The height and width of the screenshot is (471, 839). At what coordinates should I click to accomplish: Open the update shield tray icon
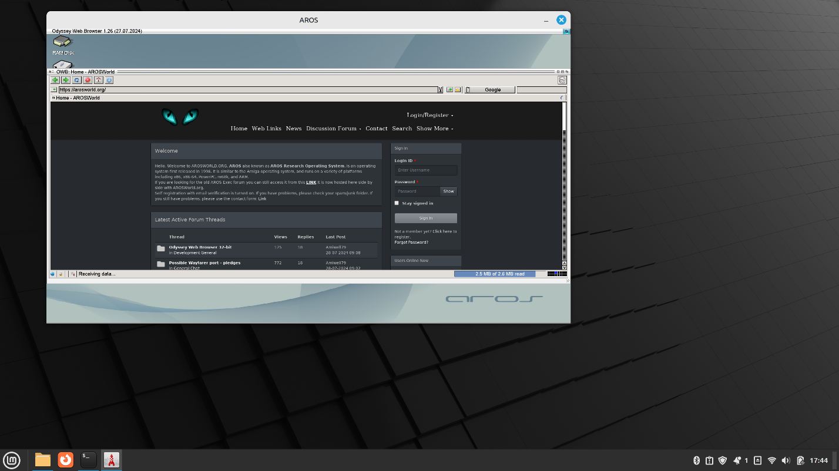click(723, 460)
